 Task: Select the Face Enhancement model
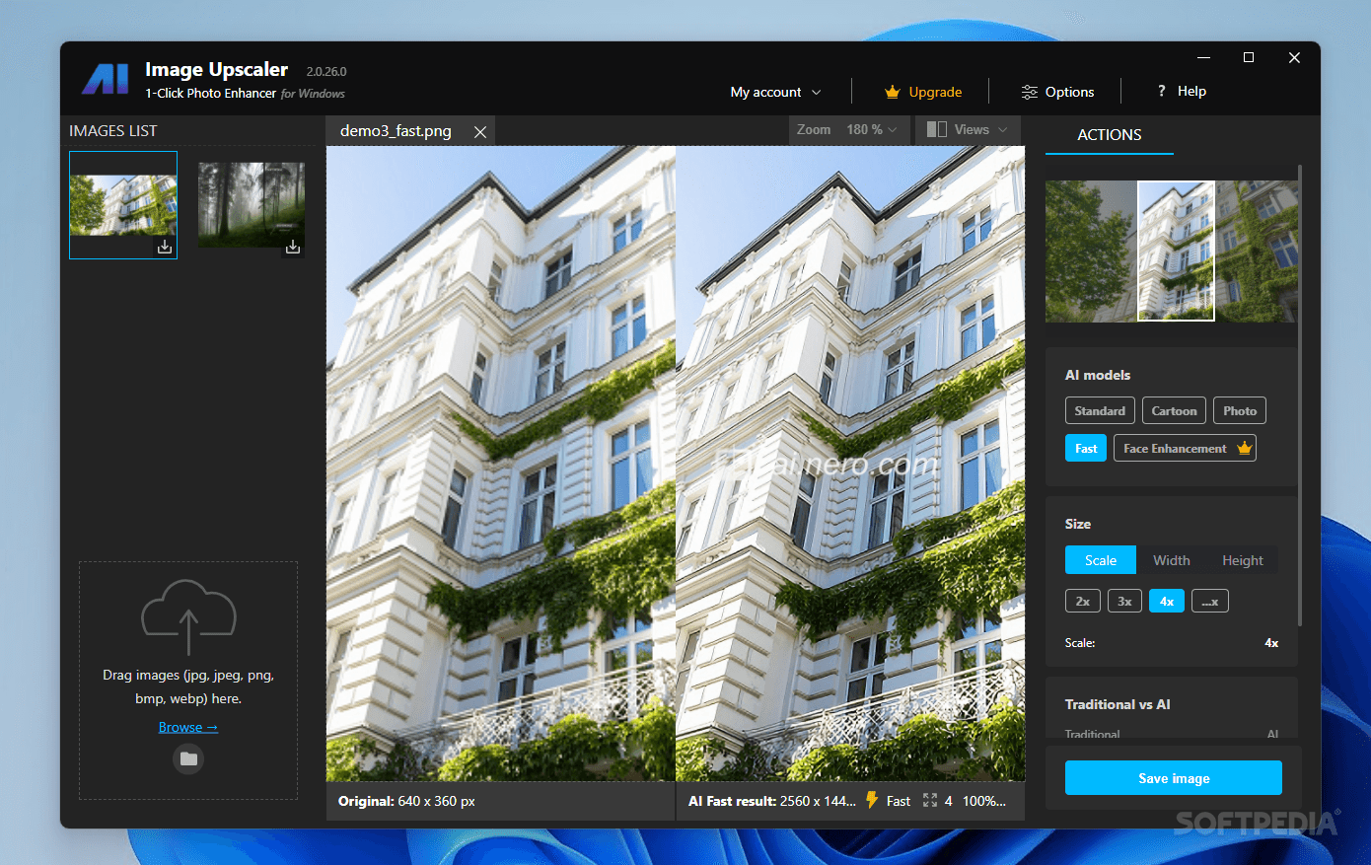(x=1185, y=448)
